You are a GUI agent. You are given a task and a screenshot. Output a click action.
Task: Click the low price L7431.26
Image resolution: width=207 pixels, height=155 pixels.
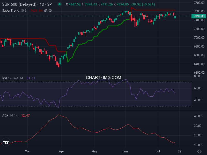tap(106, 4)
